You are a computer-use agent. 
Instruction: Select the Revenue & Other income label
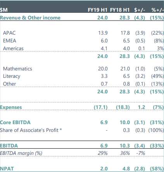tap(30, 18)
